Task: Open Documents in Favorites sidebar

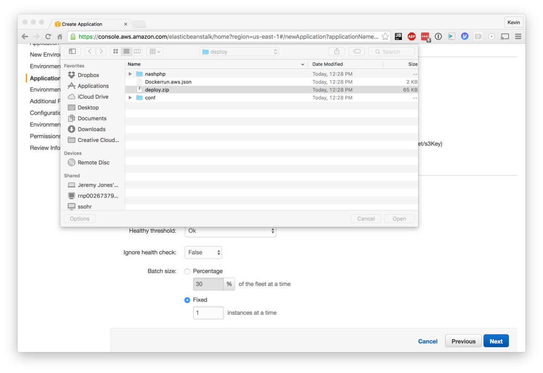Action: point(92,118)
